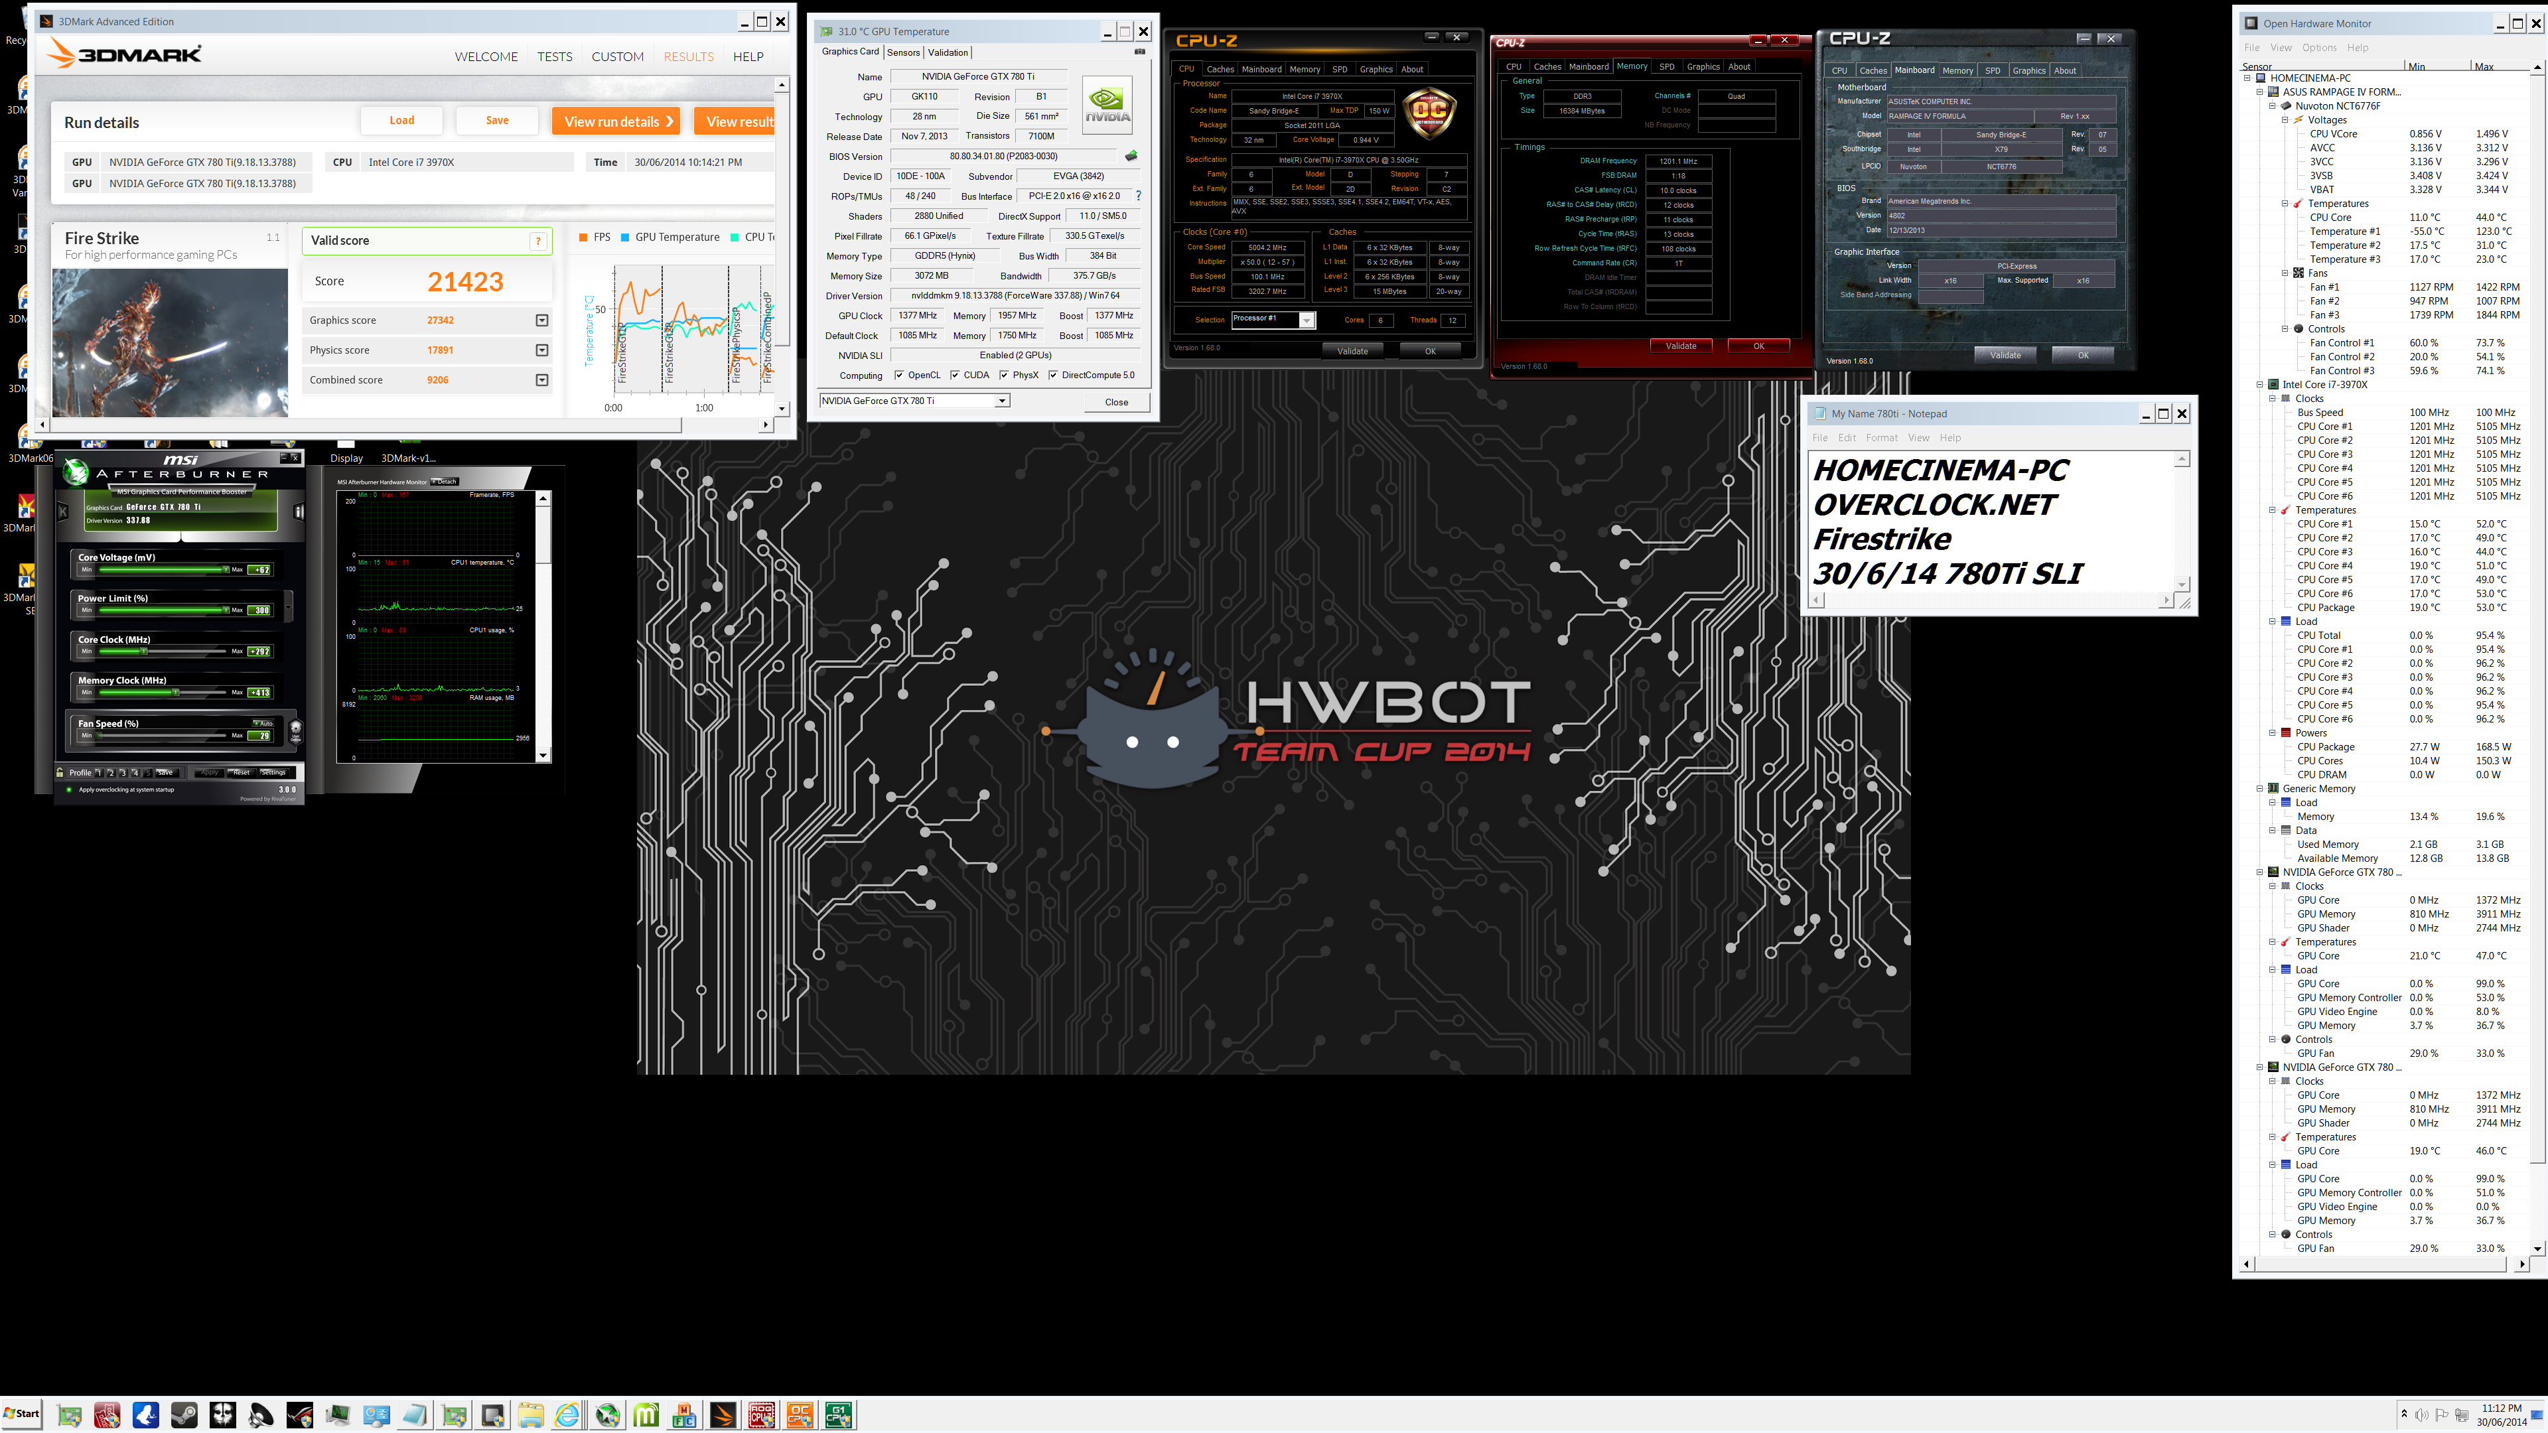Click the NVIDIA logo in GPU-Z
2548x1433 pixels.
[x=1107, y=105]
